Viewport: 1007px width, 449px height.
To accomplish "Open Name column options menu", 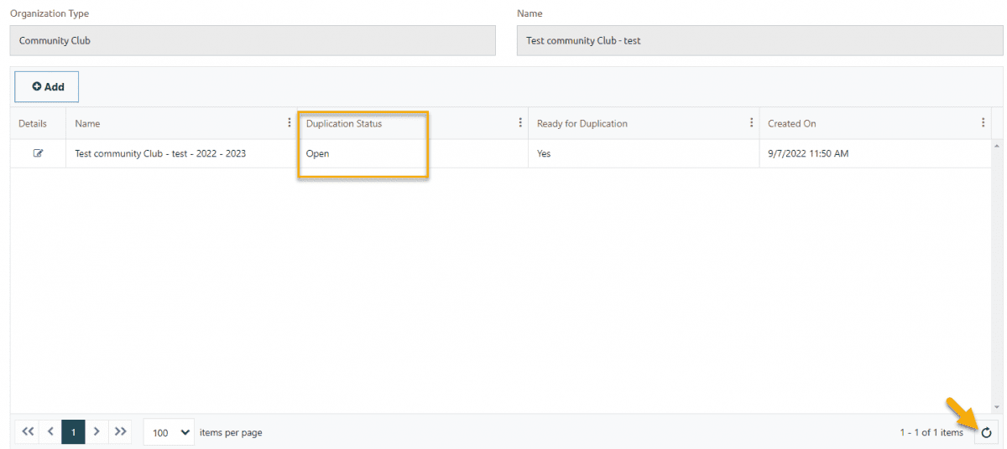I will pyautogui.click(x=290, y=123).
